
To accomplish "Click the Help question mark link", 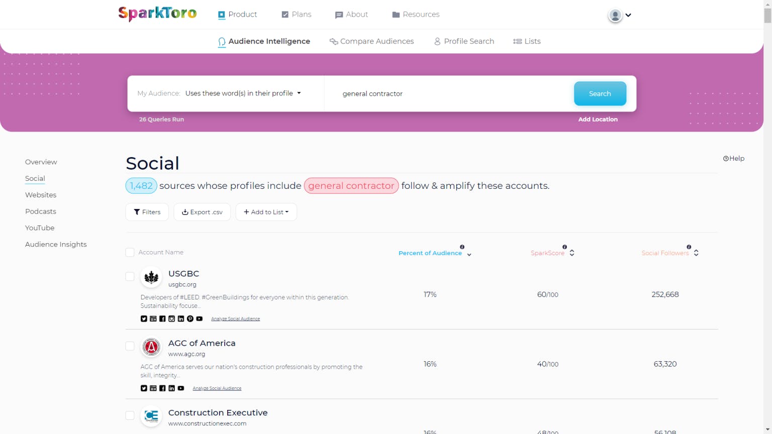I will [x=734, y=158].
